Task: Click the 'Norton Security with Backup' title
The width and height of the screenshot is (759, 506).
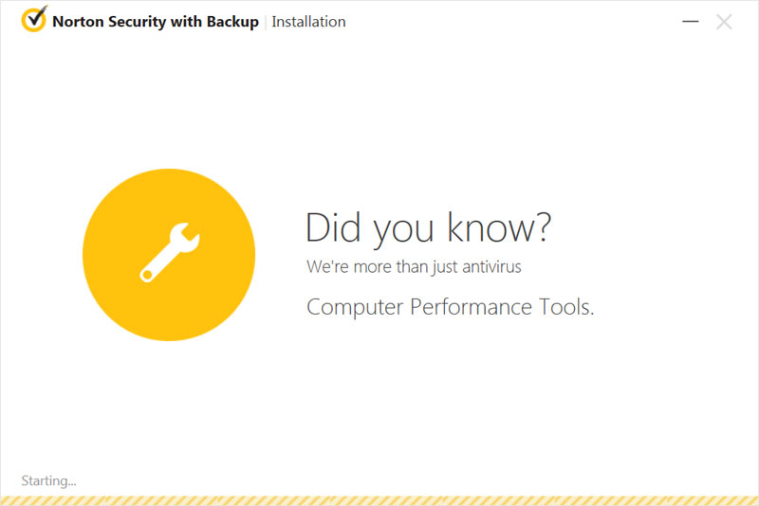Action: [x=156, y=22]
